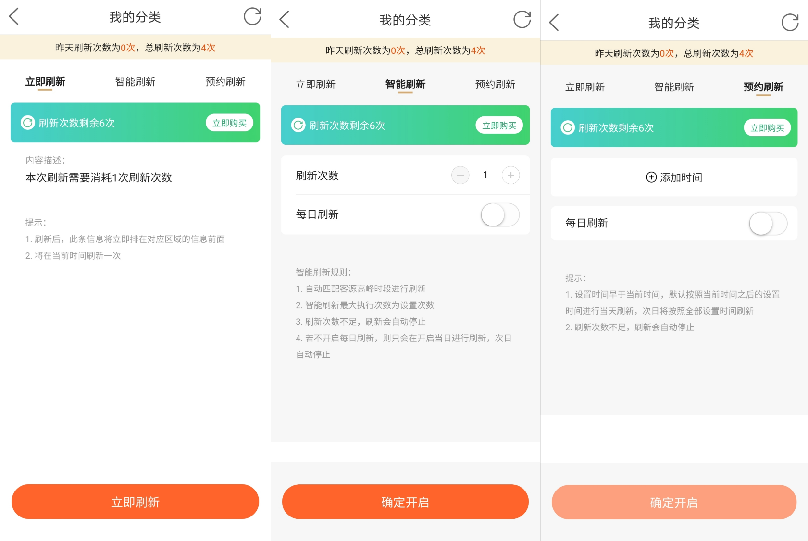This screenshot has height=541, width=808.
Task: Tap plus icon beside 添加时间
Action: (x=651, y=177)
